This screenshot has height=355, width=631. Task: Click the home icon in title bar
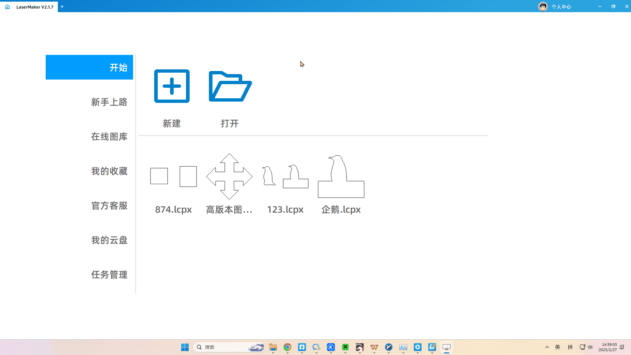(7, 7)
